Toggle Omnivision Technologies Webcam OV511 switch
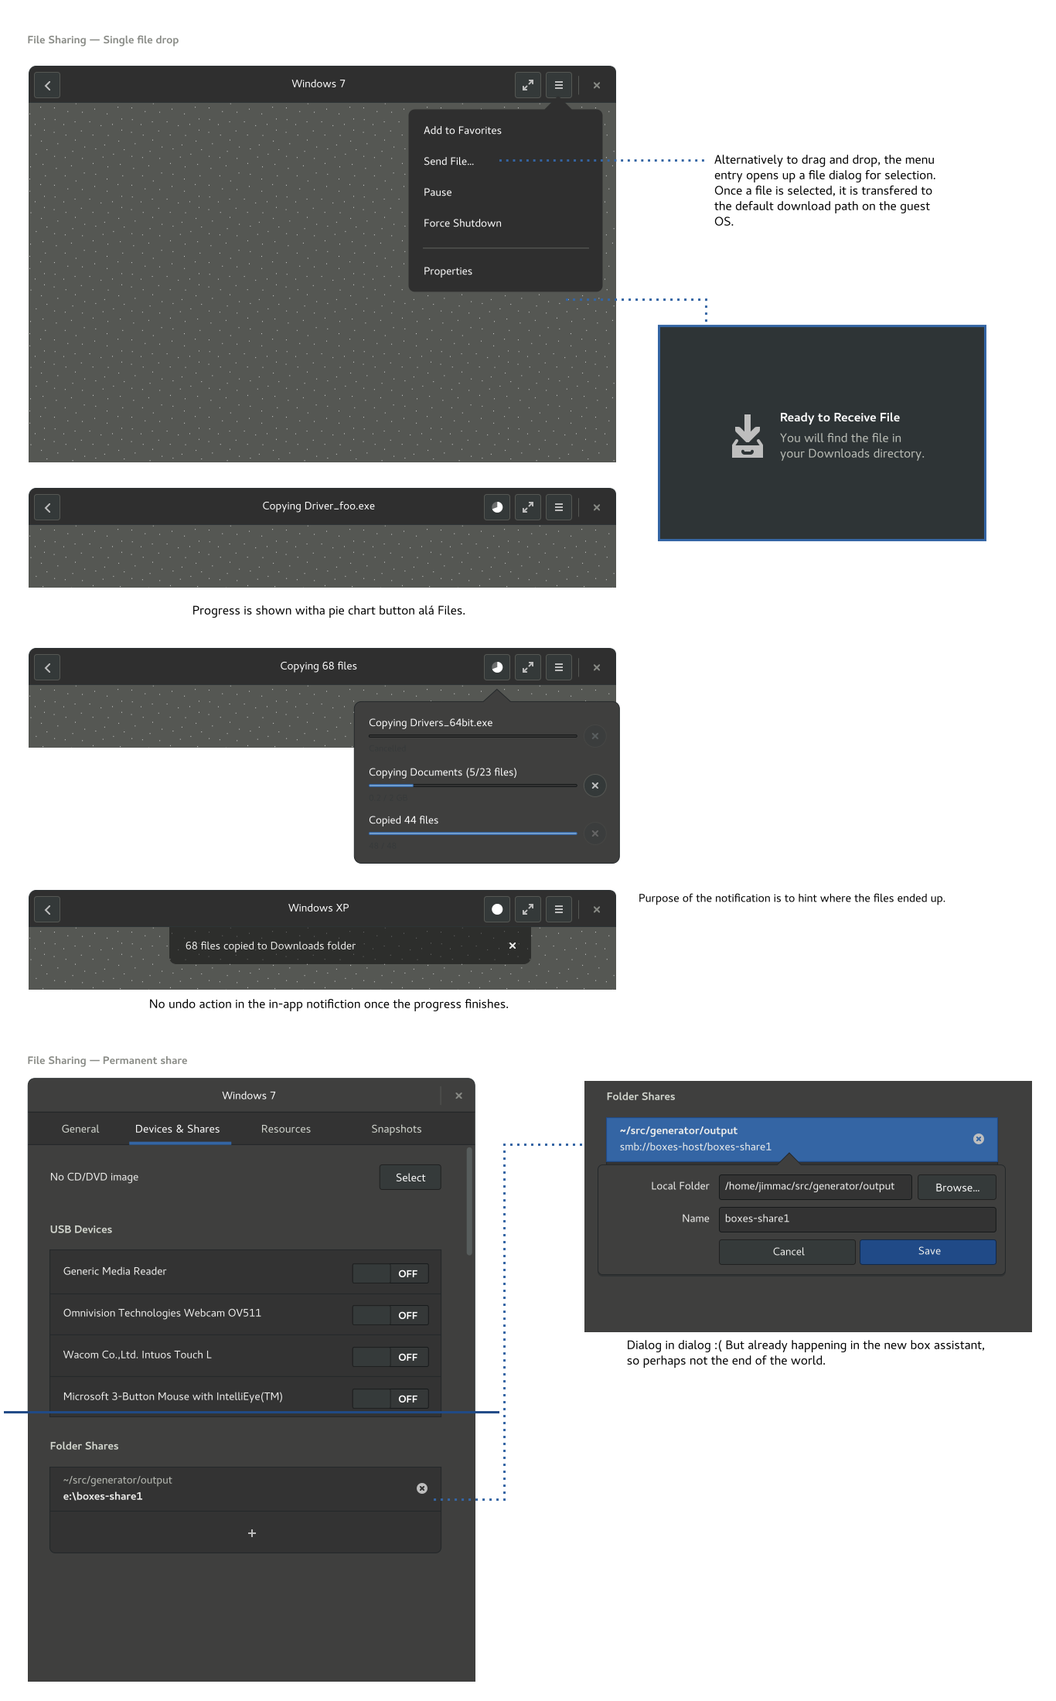The image size is (1056, 1701). (x=390, y=1315)
